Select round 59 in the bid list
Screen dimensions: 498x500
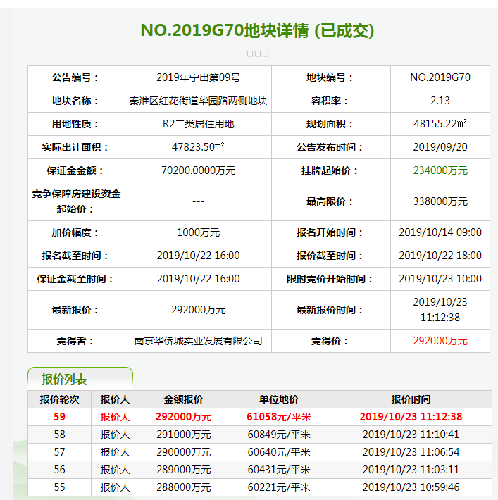point(59,417)
